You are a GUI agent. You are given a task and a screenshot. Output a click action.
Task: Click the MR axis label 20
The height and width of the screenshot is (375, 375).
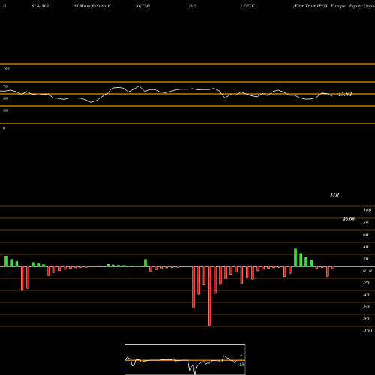[366, 259]
